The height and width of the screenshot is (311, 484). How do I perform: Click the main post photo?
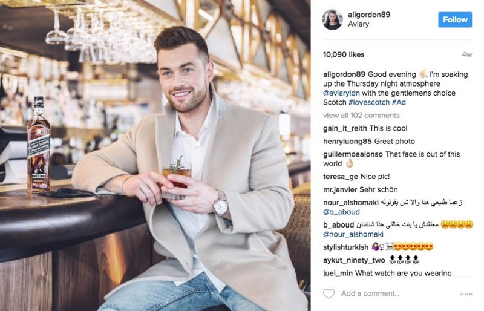point(155,155)
